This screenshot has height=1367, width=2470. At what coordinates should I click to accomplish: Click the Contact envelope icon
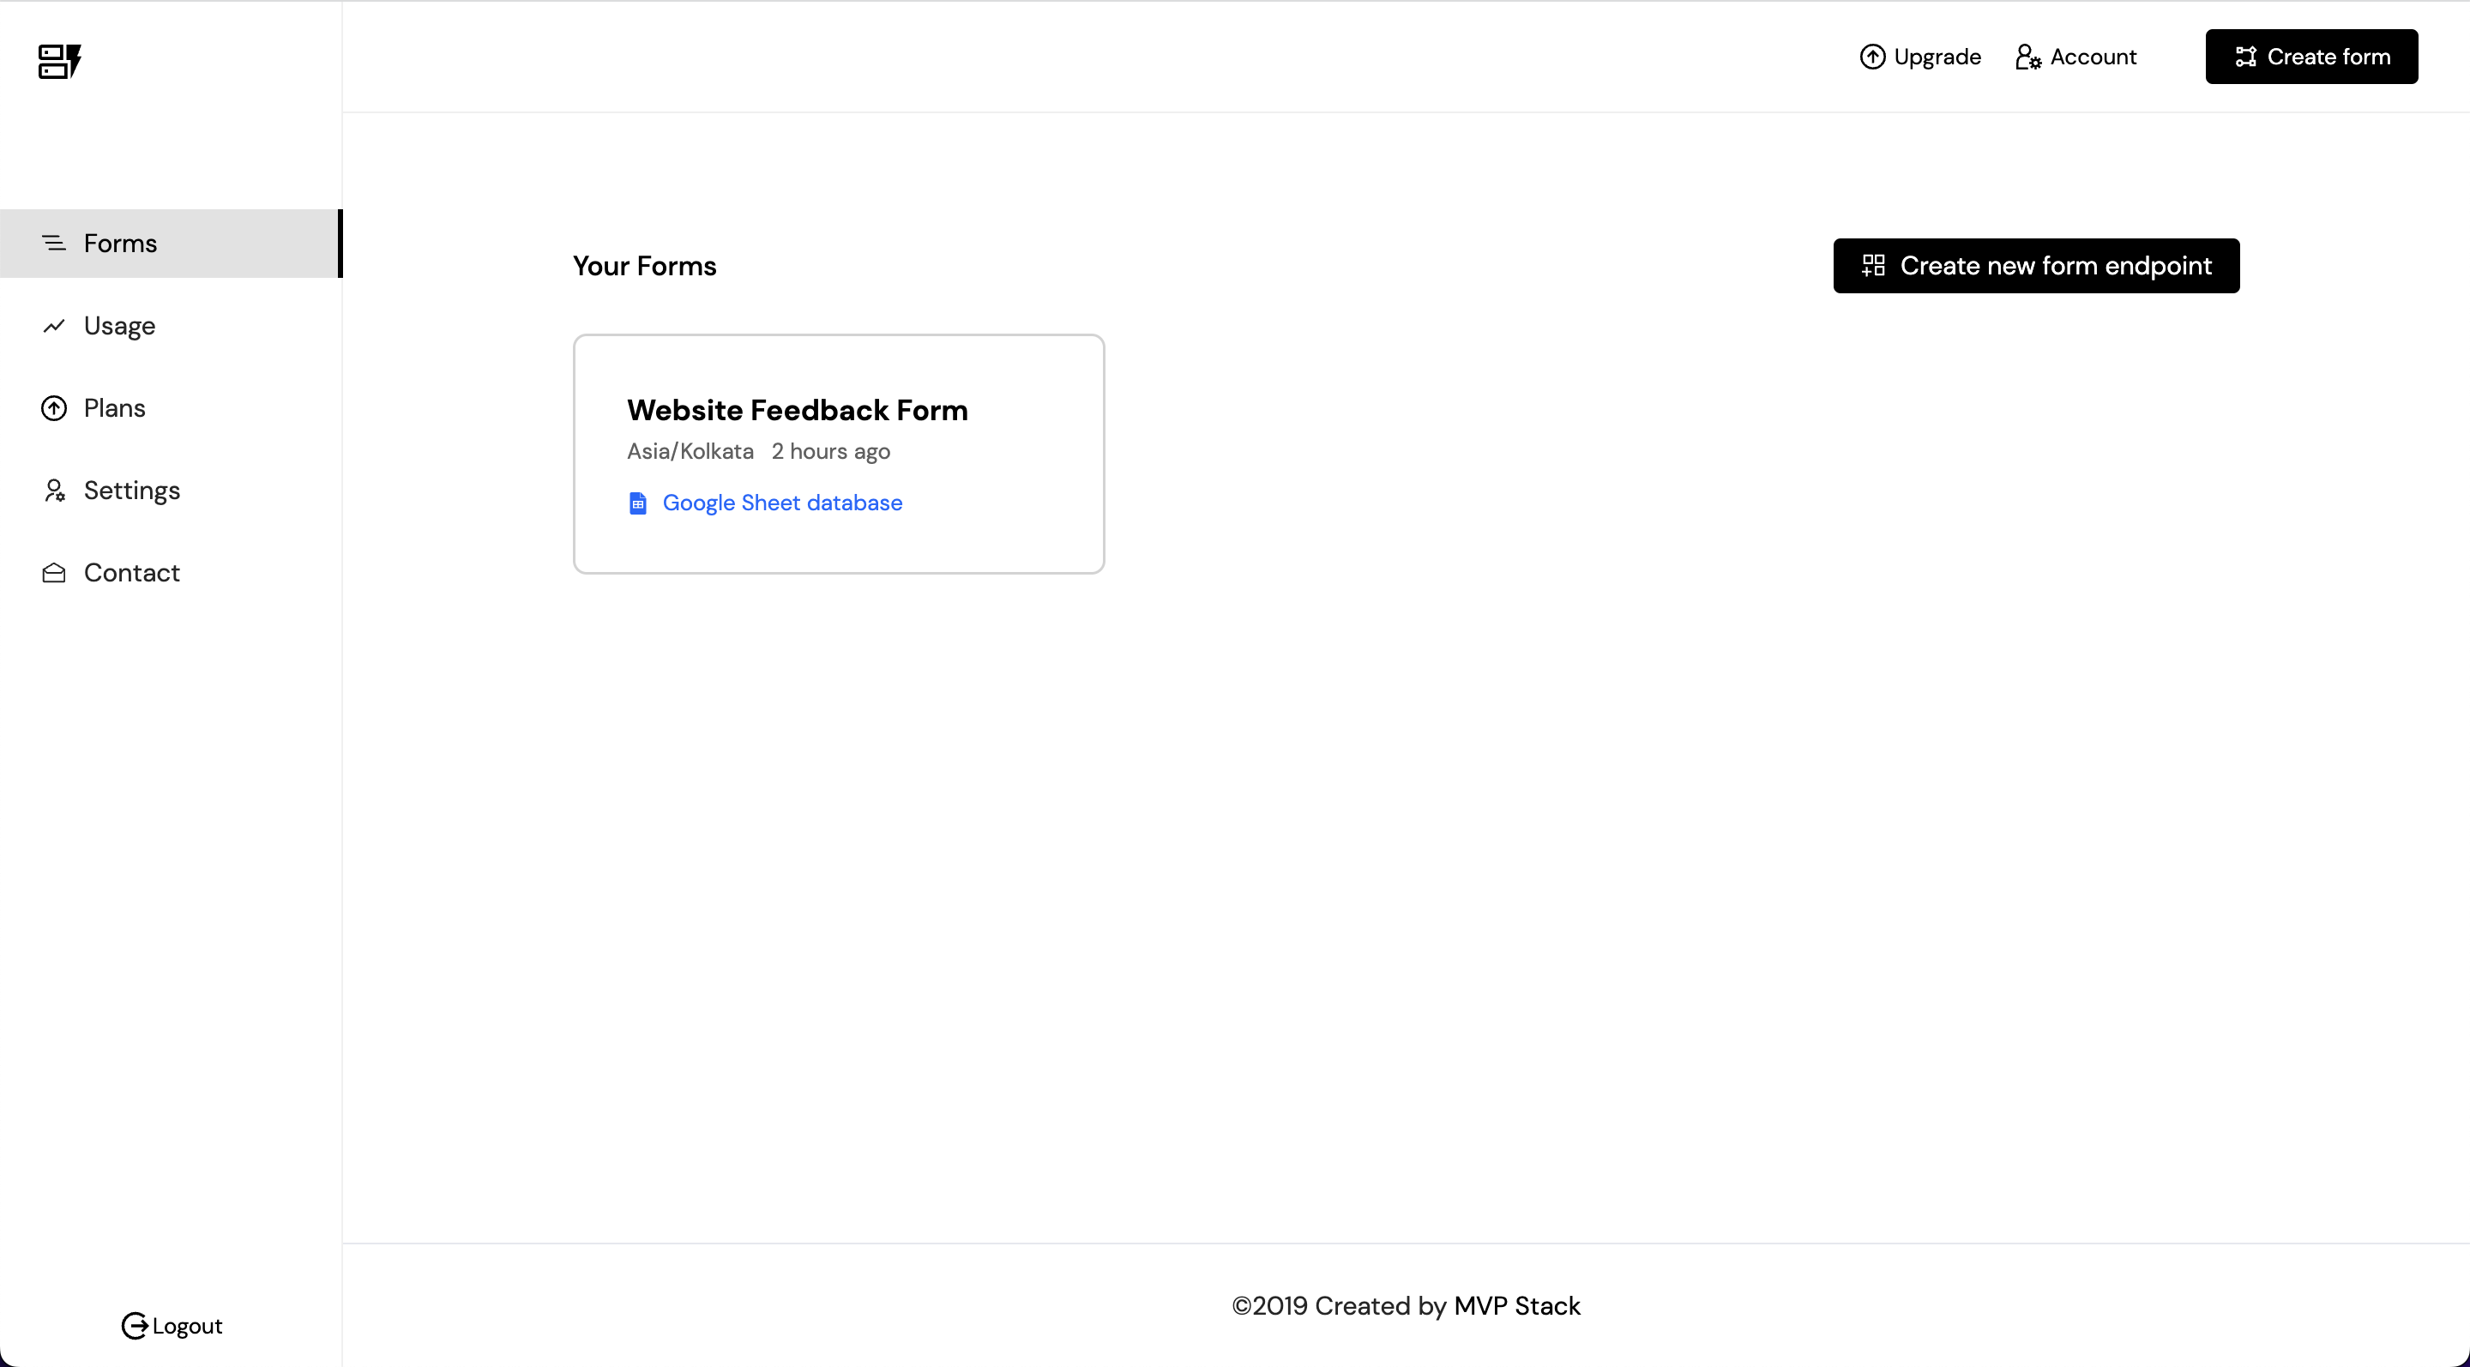(x=54, y=572)
